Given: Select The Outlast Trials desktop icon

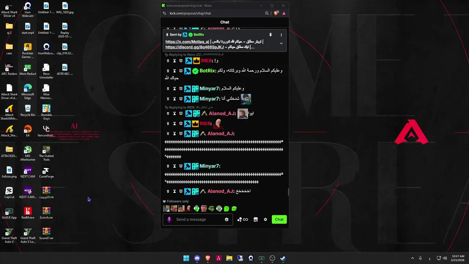Looking at the screenshot, I should [x=46, y=154].
